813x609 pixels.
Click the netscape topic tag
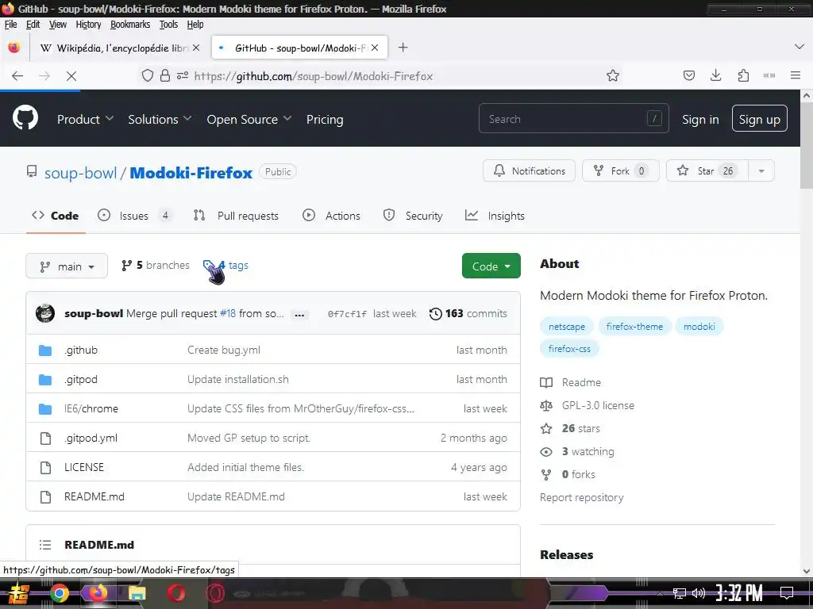pos(567,327)
